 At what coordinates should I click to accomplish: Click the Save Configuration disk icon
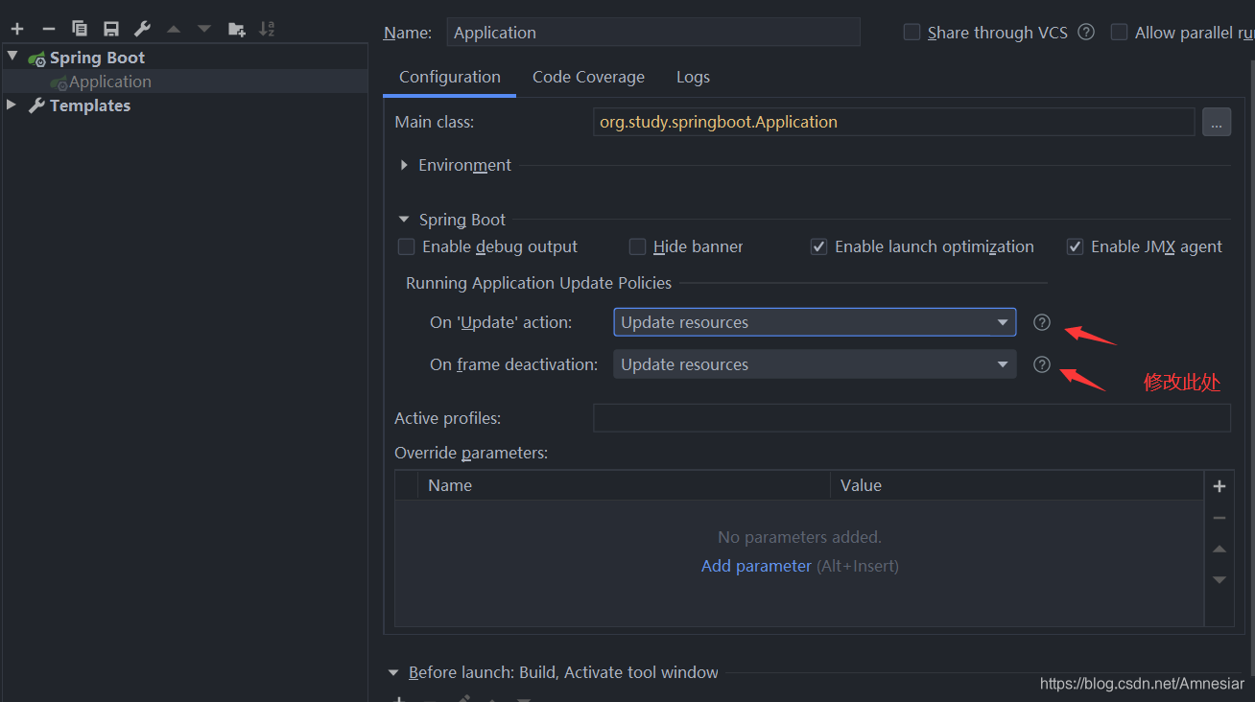[111, 29]
